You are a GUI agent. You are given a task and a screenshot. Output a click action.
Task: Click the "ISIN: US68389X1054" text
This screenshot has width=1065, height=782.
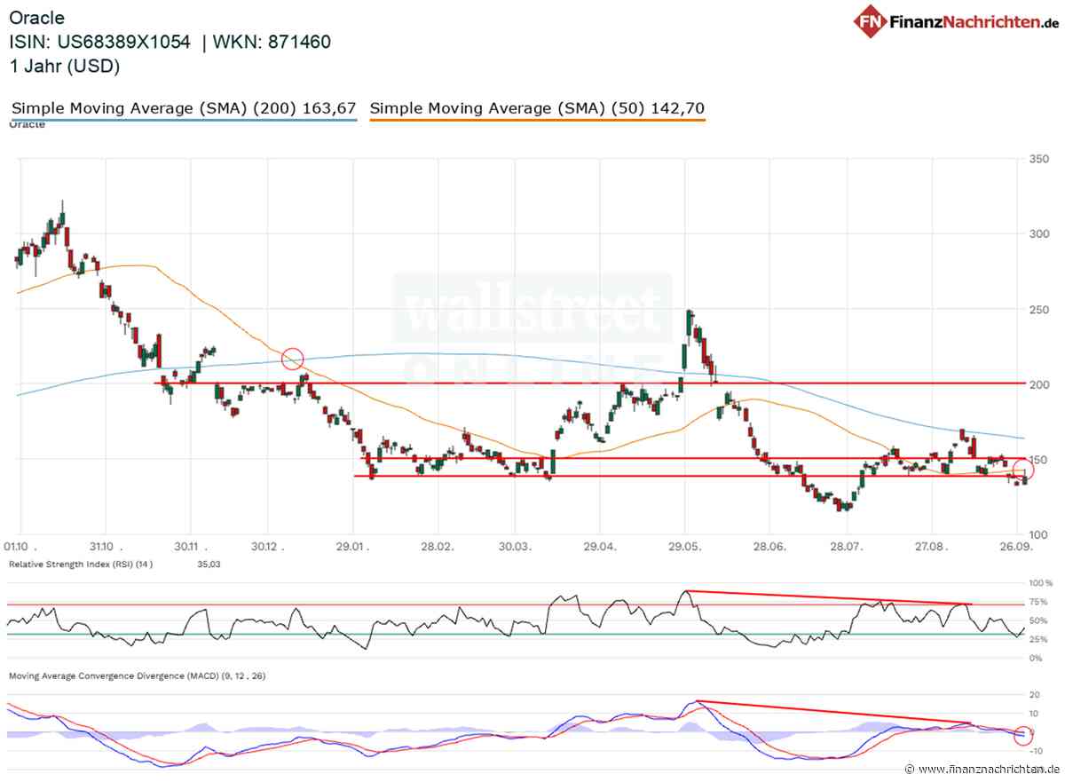coord(99,42)
